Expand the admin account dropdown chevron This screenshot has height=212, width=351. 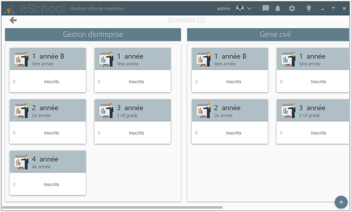click(x=250, y=8)
